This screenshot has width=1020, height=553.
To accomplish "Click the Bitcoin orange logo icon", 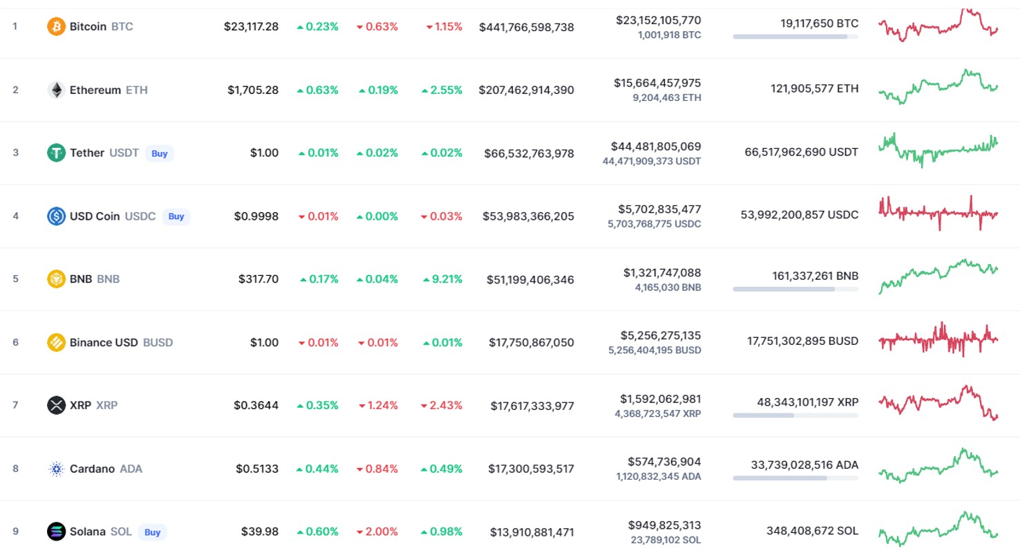I will (56, 27).
